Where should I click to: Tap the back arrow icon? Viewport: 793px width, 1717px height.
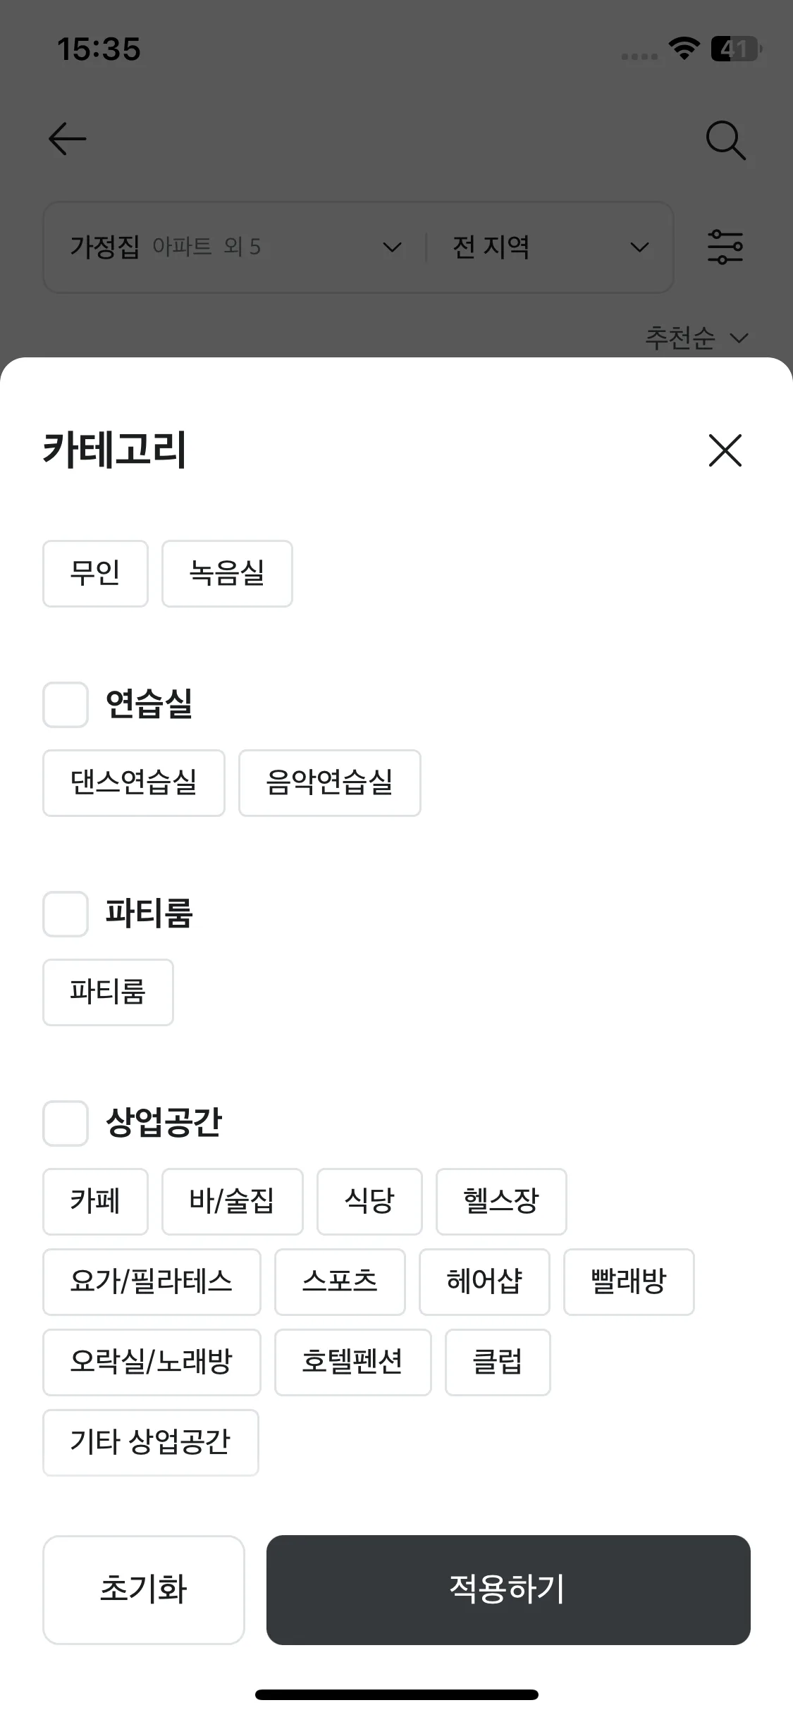(68, 139)
